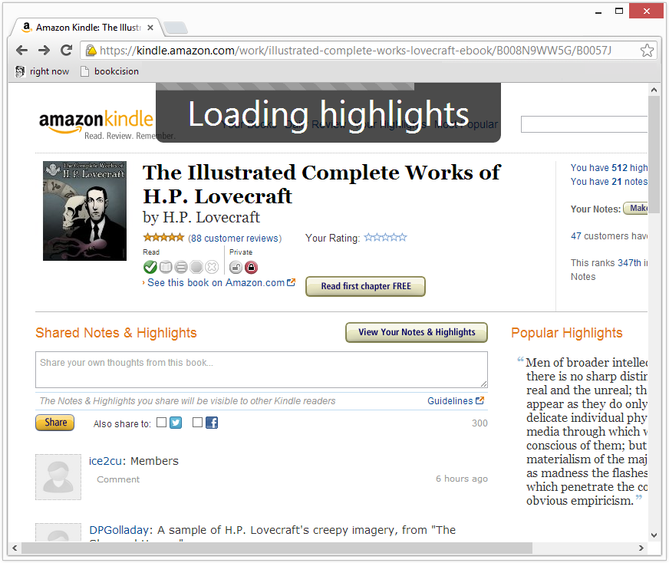Click Comment under ice2cu's note
The height and width of the screenshot is (563, 669).
tap(118, 479)
